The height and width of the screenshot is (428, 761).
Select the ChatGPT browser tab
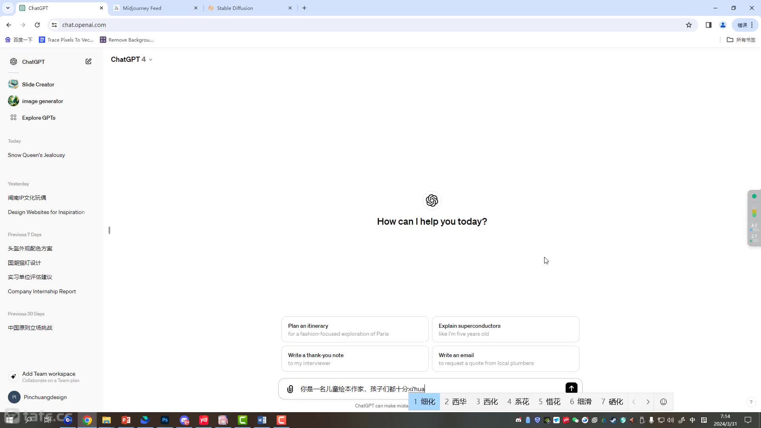(x=61, y=8)
